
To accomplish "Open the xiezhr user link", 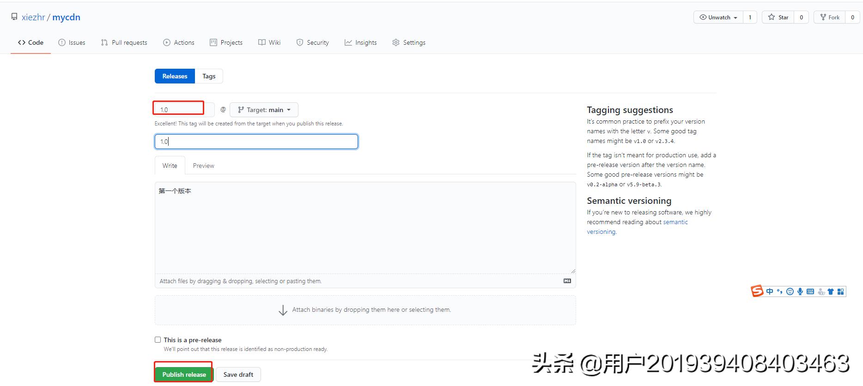I will 33,17.
